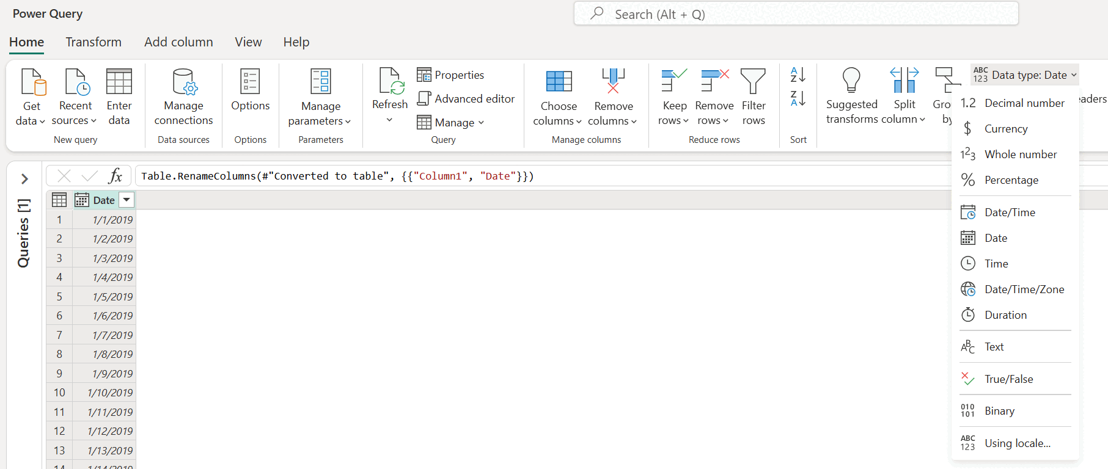This screenshot has width=1108, height=469.
Task: Show Suggested transforms lightbulb
Action: 851,81
